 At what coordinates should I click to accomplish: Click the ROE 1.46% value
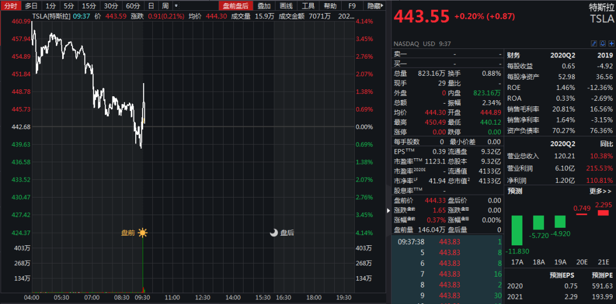[565, 88]
